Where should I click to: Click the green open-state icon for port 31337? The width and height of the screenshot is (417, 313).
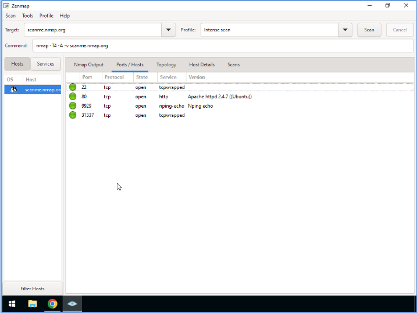(x=73, y=115)
